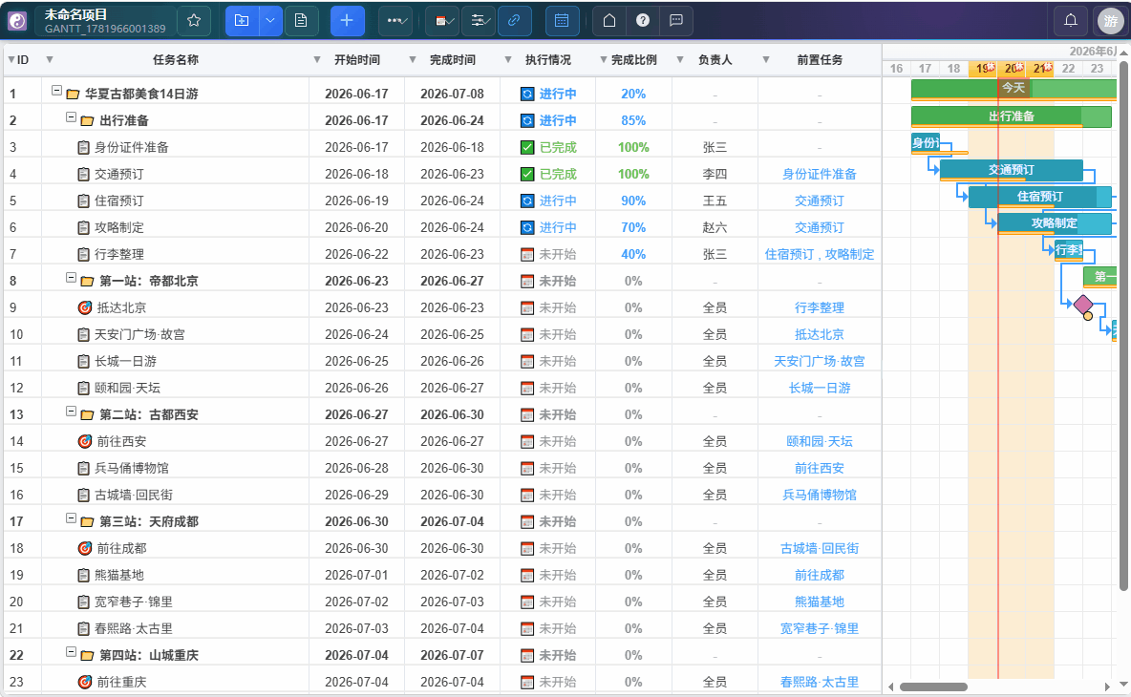
Task: Toggle the link dependencies icon
Action: [x=514, y=20]
